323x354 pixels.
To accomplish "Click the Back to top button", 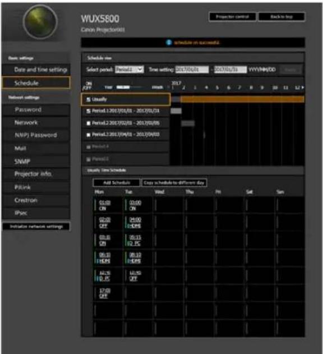I will [x=282, y=17].
